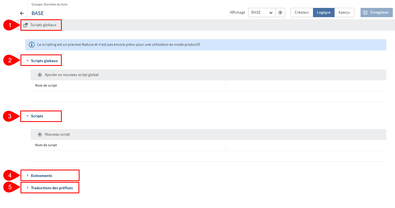
Task: Click Nom de script header under Scripts
Action: click(x=46, y=145)
